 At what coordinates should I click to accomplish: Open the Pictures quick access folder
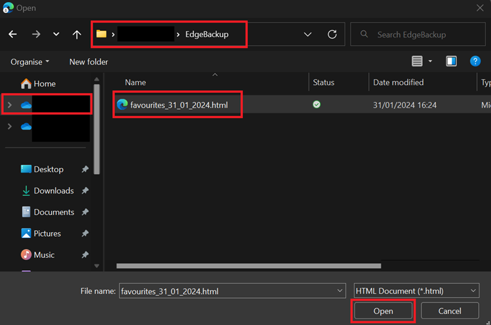pyautogui.click(x=47, y=233)
